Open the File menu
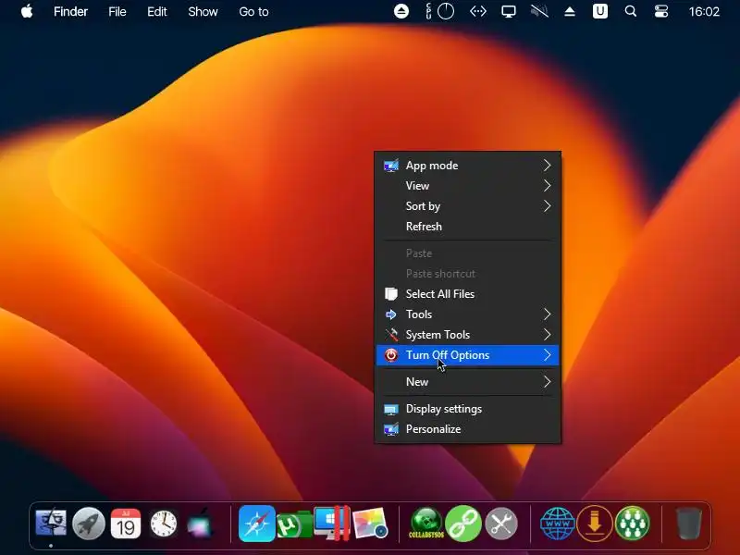This screenshot has width=740, height=555. pos(117,11)
